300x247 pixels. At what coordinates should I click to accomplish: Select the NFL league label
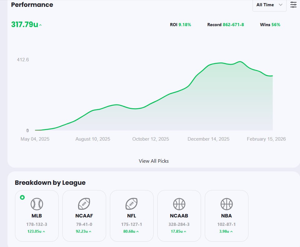(131, 216)
